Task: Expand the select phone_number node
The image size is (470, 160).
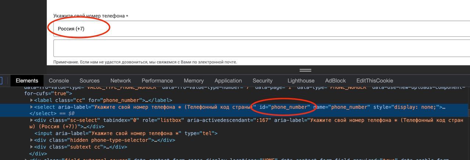Action: coord(32,107)
